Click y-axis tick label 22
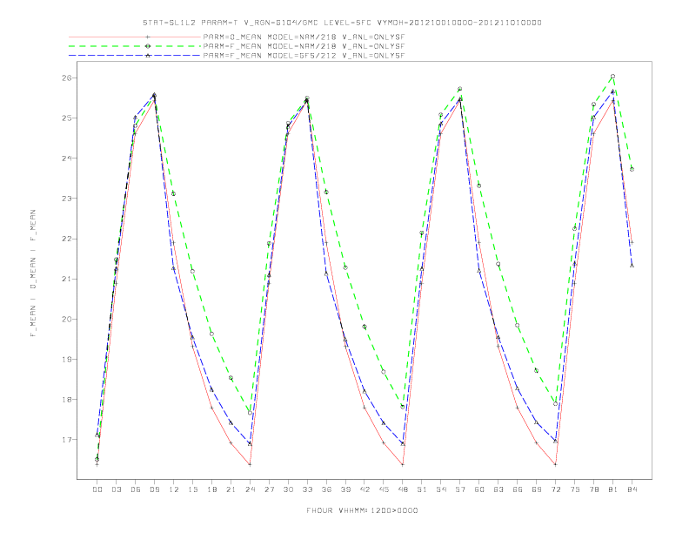 tap(67, 239)
